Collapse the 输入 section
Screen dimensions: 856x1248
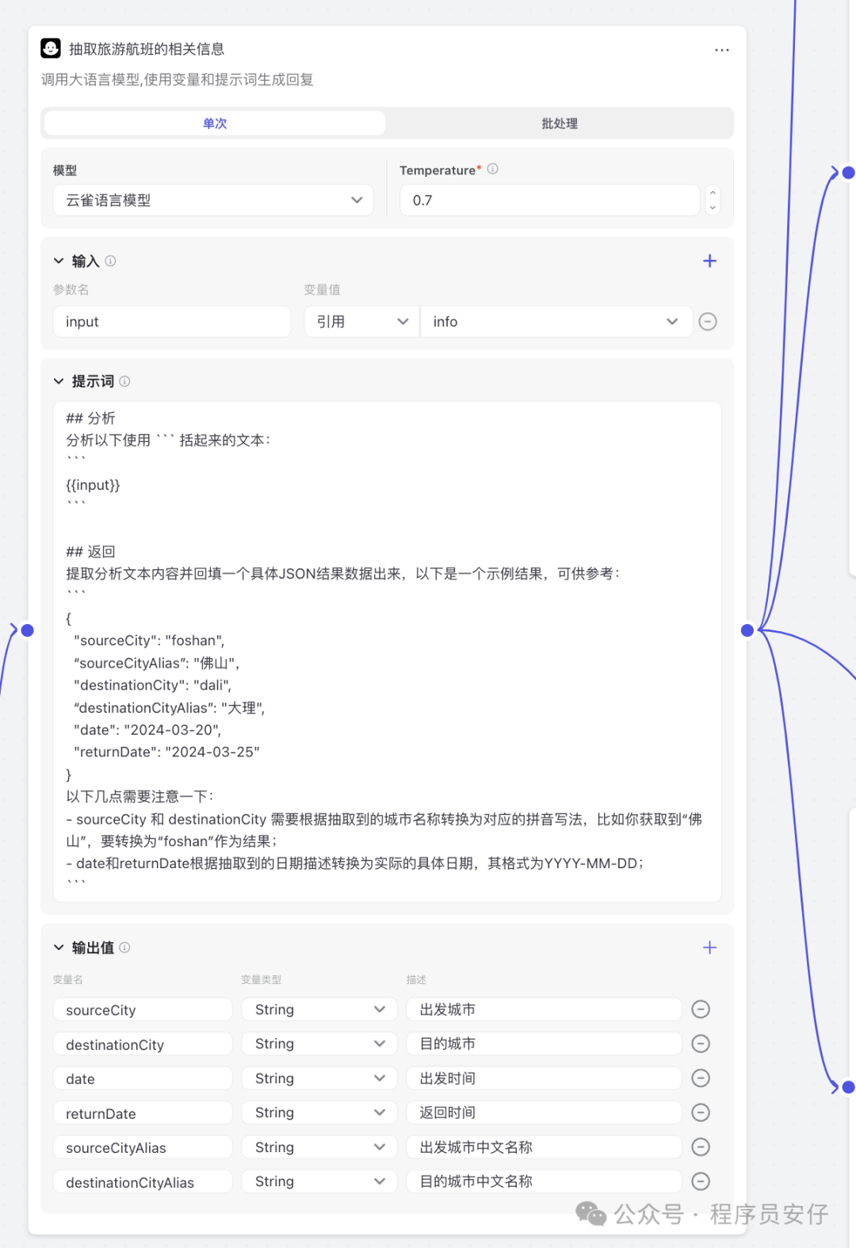[x=59, y=261]
